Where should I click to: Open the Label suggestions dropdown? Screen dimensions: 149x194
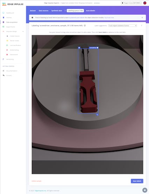[x=122, y=26]
